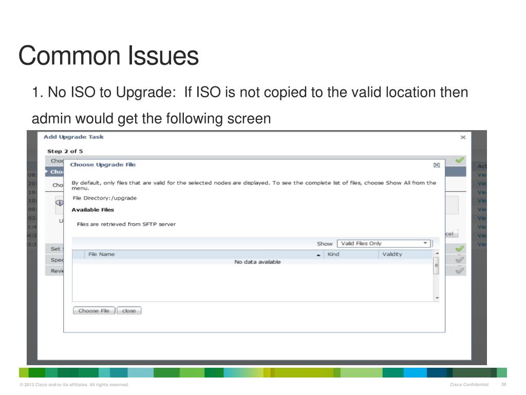Close the Add Upgrade Task window
This screenshot has height=395, width=526.
463,137
